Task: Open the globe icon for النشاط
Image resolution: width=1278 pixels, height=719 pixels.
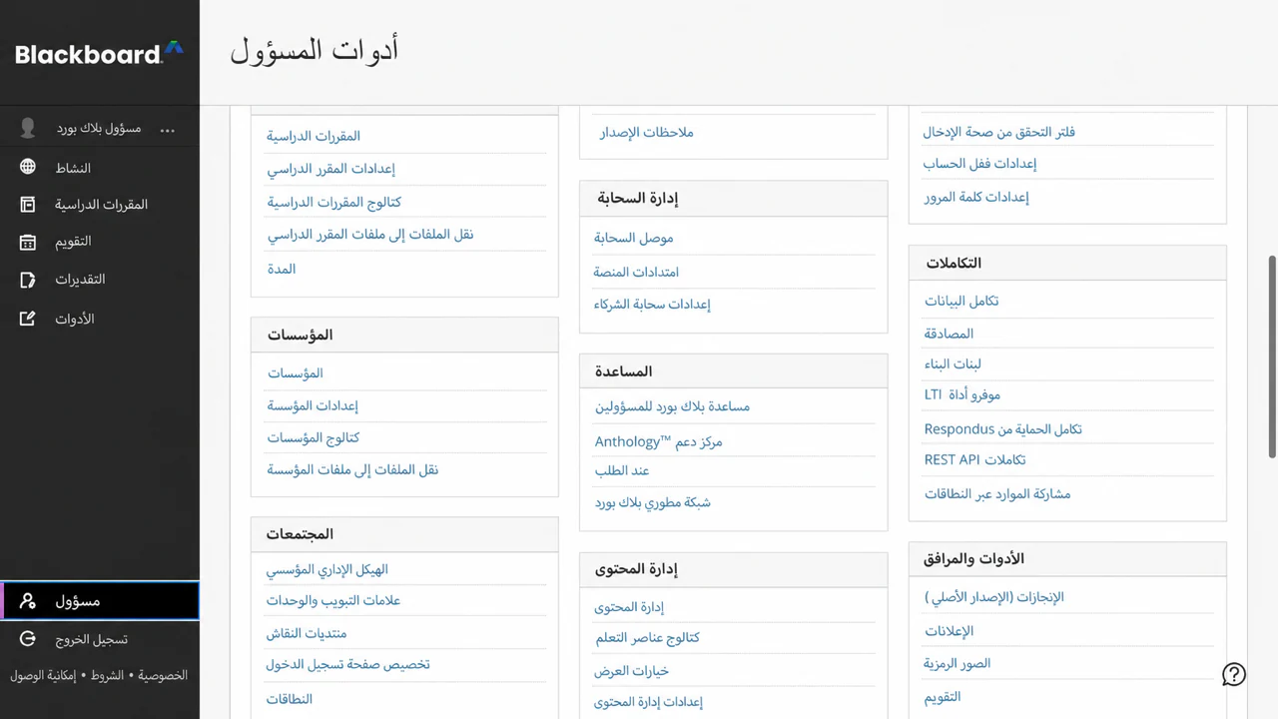Action: point(28,168)
